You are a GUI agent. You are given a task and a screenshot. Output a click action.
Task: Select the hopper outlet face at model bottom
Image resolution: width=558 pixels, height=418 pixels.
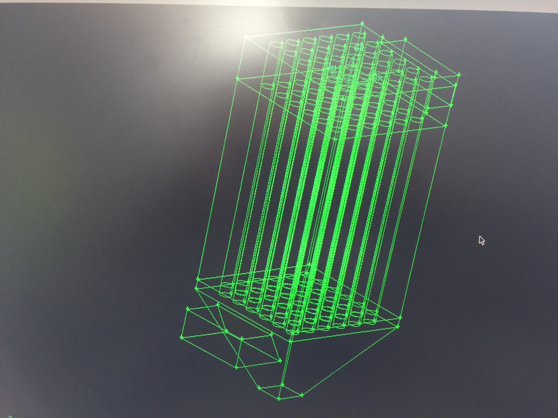pyautogui.click(x=281, y=392)
